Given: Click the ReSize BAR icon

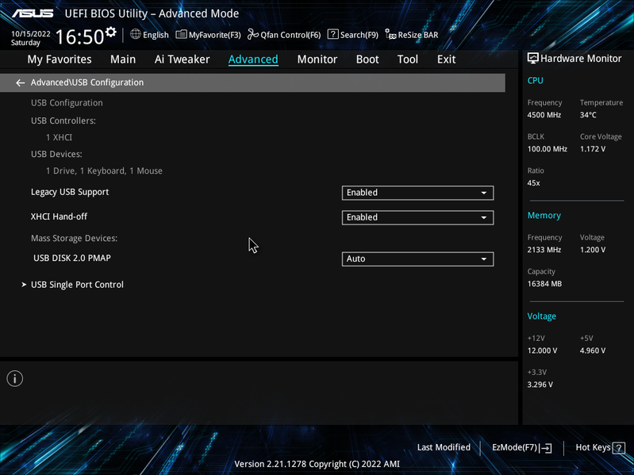Looking at the screenshot, I should (x=390, y=34).
